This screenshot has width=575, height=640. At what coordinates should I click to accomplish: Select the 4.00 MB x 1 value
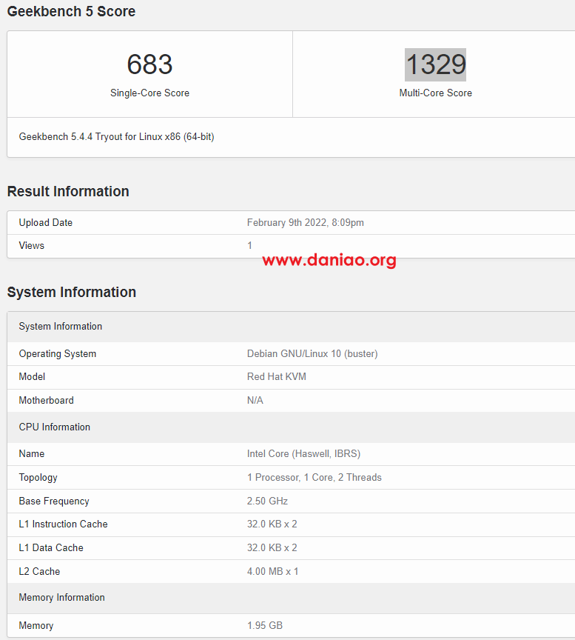pos(273,571)
